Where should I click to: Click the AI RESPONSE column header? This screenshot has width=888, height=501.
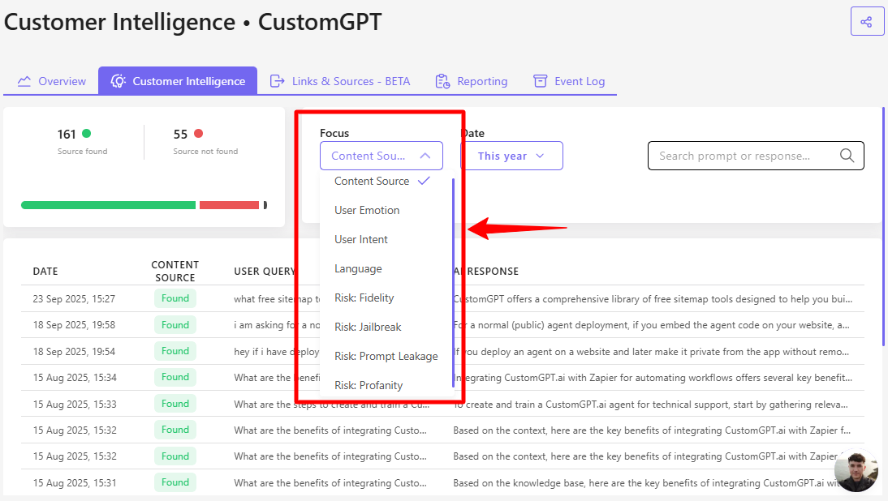pos(486,272)
